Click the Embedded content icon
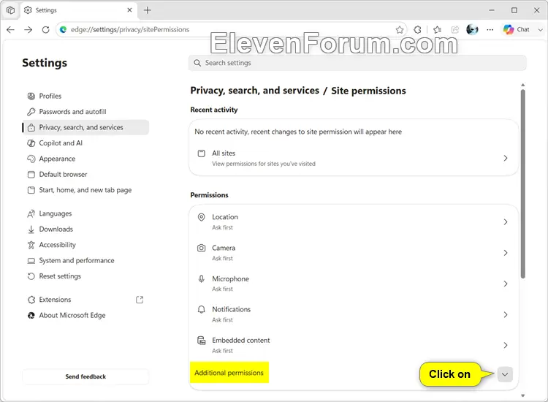 (x=202, y=341)
